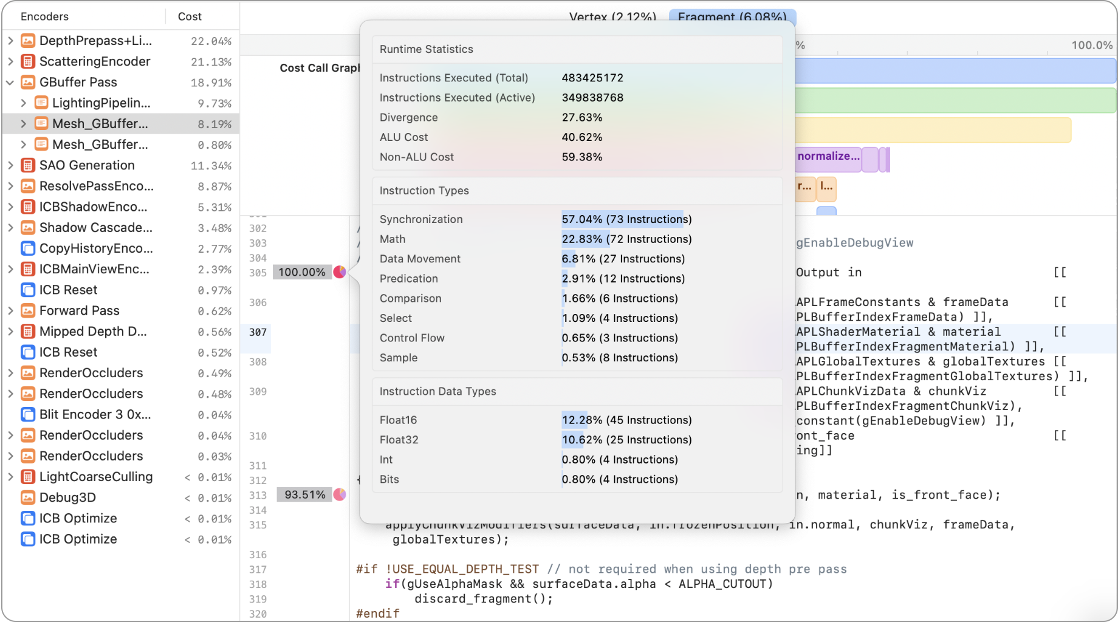Click the DepthPrepass encoder icon
The image size is (1118, 622).
[28, 41]
